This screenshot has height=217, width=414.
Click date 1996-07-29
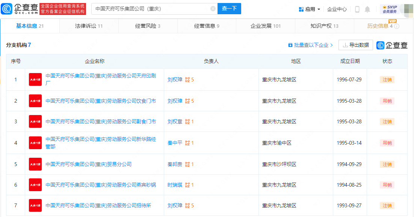tap(349, 79)
